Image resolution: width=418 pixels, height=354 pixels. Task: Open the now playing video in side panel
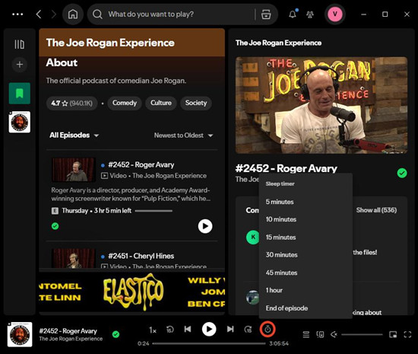click(x=321, y=105)
